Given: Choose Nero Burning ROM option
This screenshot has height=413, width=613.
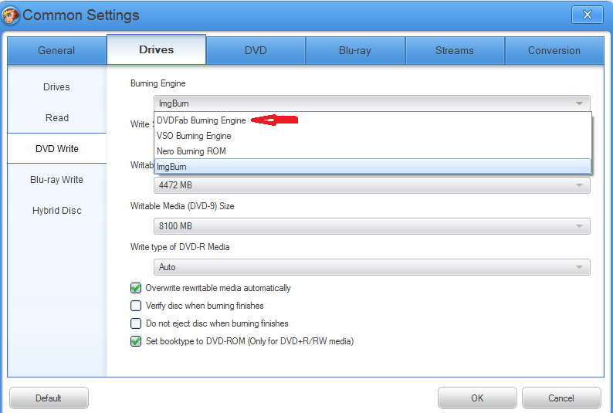Looking at the screenshot, I should tap(373, 151).
